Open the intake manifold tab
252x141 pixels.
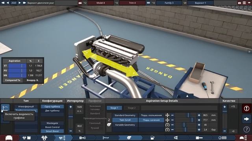(x=106, y=138)
